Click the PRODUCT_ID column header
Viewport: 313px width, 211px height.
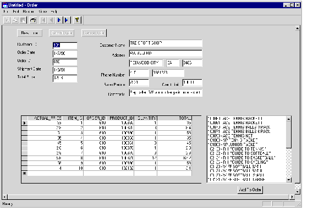[x=122, y=118]
